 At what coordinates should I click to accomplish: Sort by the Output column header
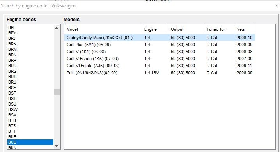(186, 29)
